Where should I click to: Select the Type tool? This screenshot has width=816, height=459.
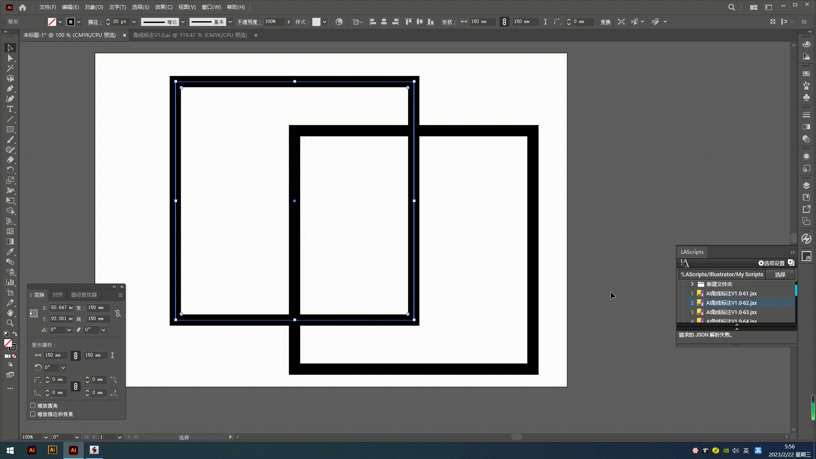tap(10, 109)
